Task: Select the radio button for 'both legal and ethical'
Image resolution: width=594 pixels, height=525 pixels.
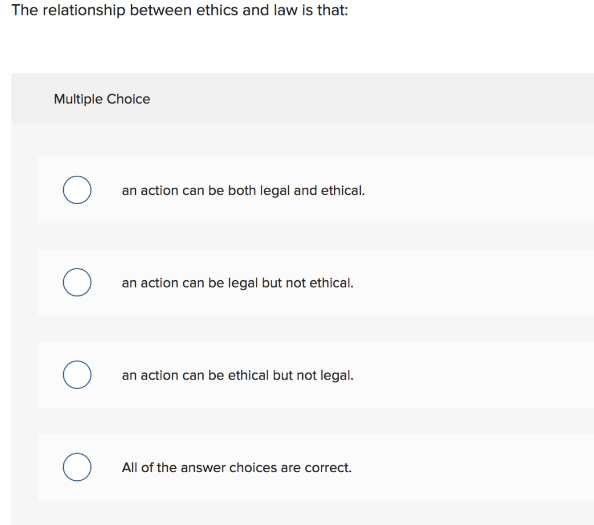Action: [x=77, y=190]
